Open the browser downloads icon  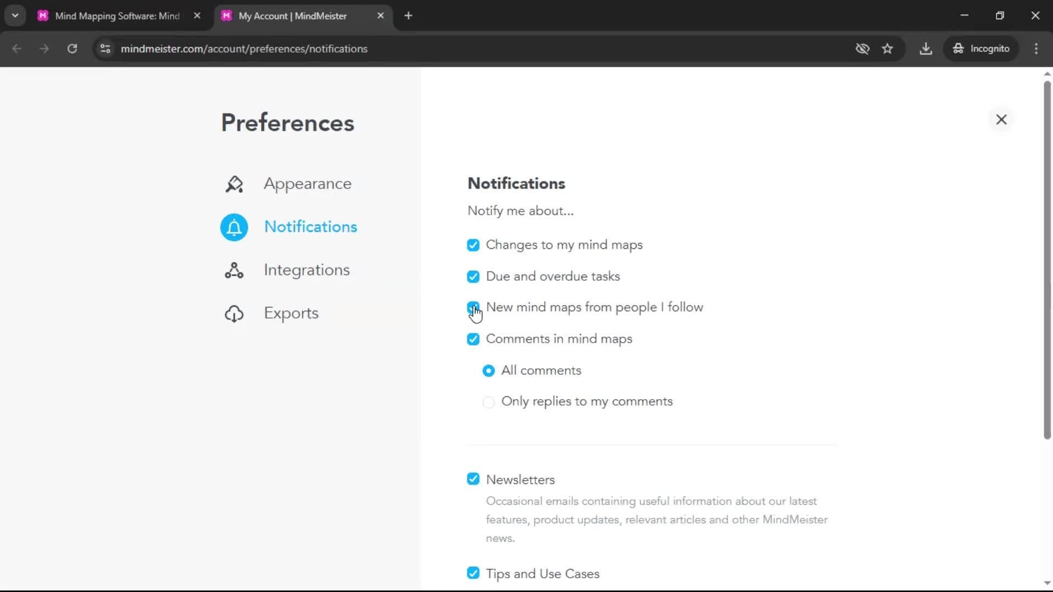(926, 49)
